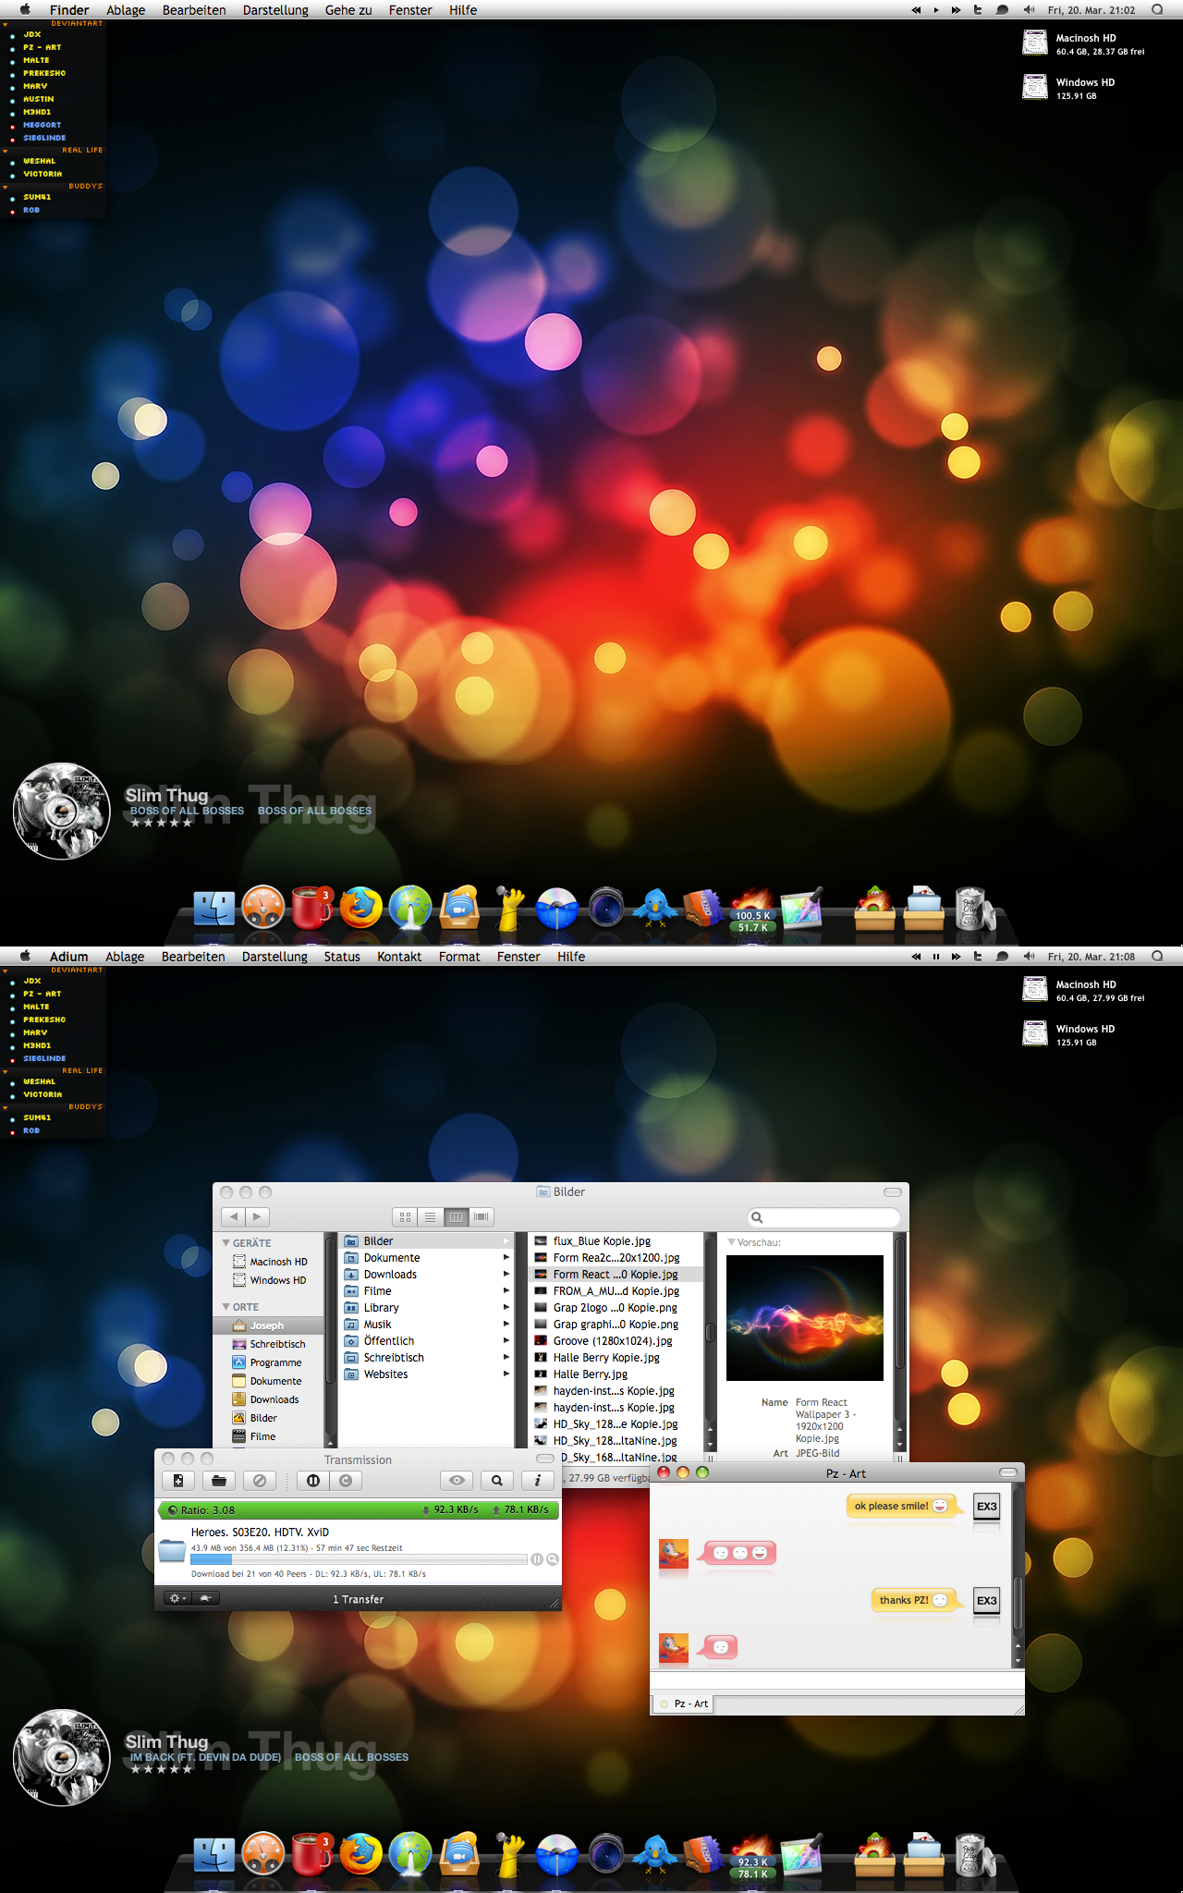
Task: Click the Heroes torrent download progress bar
Action: (359, 1559)
